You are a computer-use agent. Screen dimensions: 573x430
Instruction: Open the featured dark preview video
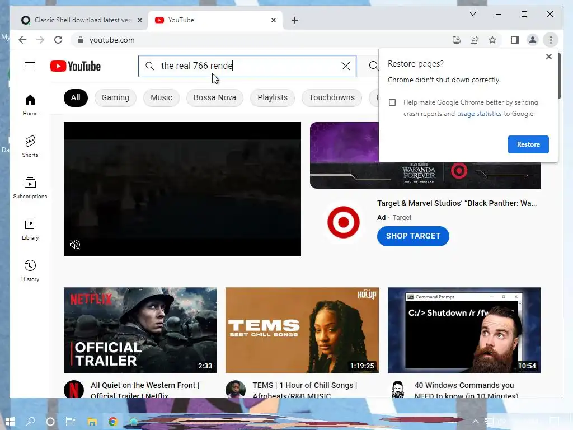[182, 189]
